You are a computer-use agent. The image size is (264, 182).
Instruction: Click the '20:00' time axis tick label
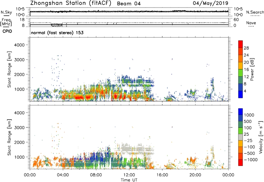pos(195,175)
